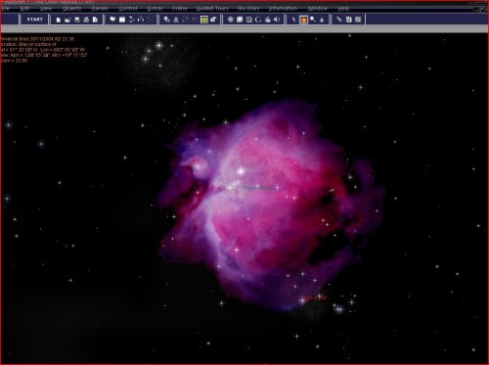Click the hourglass-shaped toolbar icon
The image size is (489, 365).
pos(131,20)
